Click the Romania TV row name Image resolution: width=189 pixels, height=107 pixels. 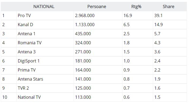click(30, 43)
